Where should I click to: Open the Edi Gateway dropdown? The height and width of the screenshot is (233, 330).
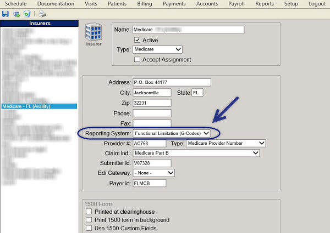point(153,173)
